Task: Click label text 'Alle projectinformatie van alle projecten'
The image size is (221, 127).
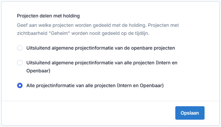Action: point(71,85)
